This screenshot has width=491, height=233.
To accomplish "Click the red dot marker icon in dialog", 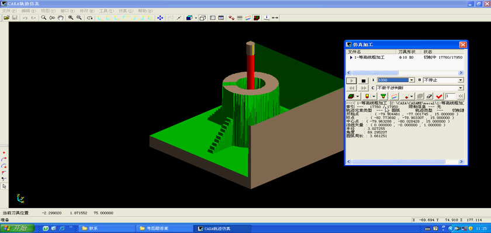I will coord(406,96).
